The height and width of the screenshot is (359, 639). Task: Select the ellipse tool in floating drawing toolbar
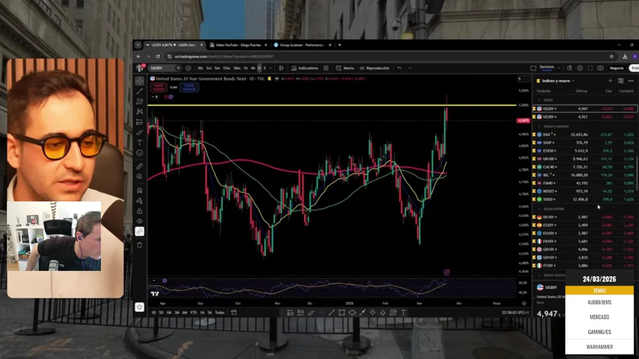(352, 313)
